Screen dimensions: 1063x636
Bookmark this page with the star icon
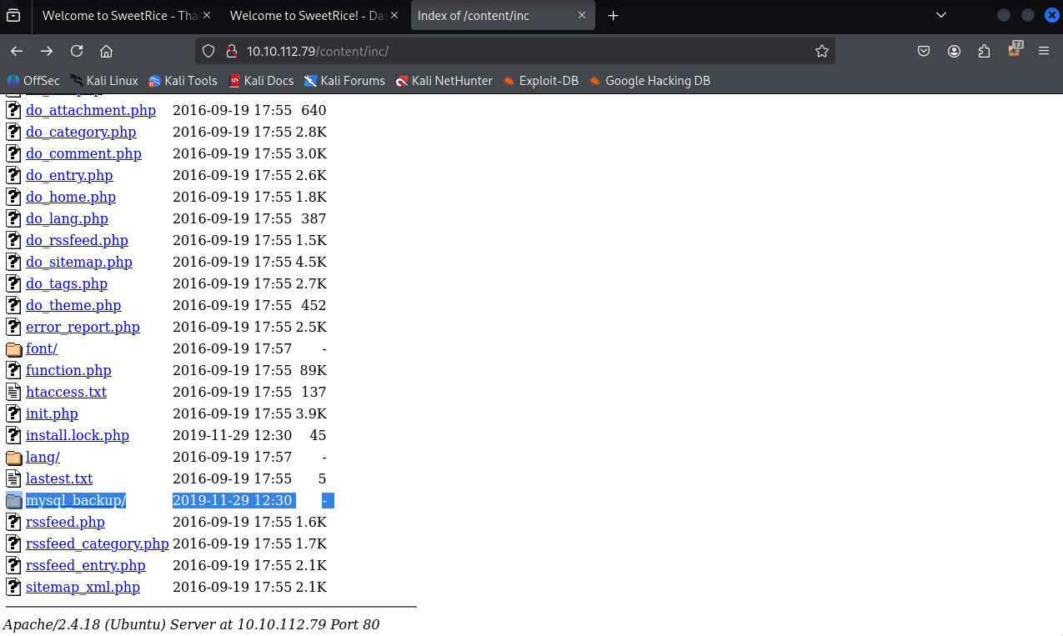coord(821,51)
